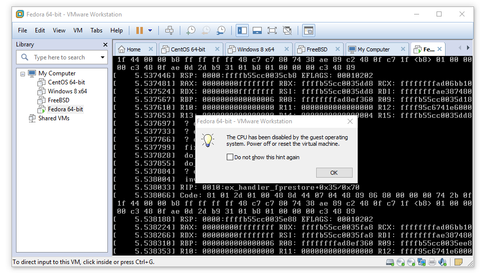Select Shared VMs in library
The image size is (494, 276).
[54, 118]
